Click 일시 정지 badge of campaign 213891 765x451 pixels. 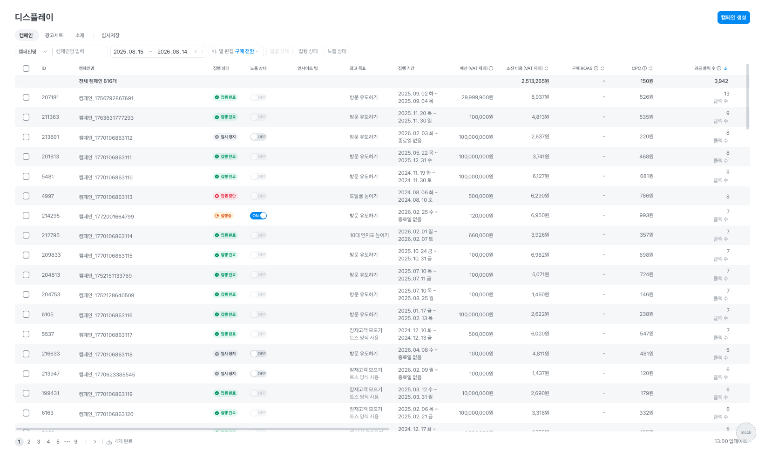225,137
